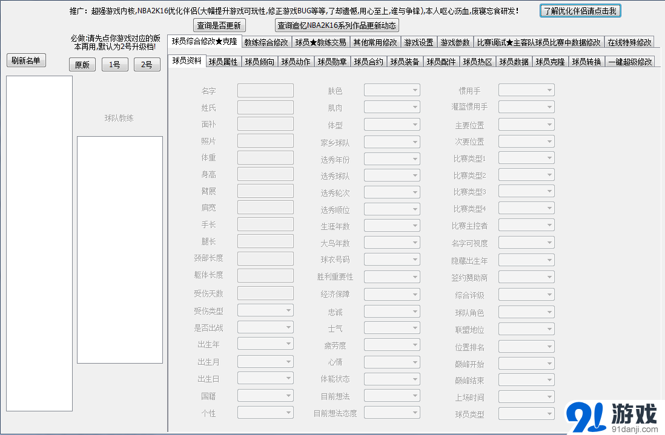
Task: Expand the 家乡球队 dropdown
Action: click(392, 142)
